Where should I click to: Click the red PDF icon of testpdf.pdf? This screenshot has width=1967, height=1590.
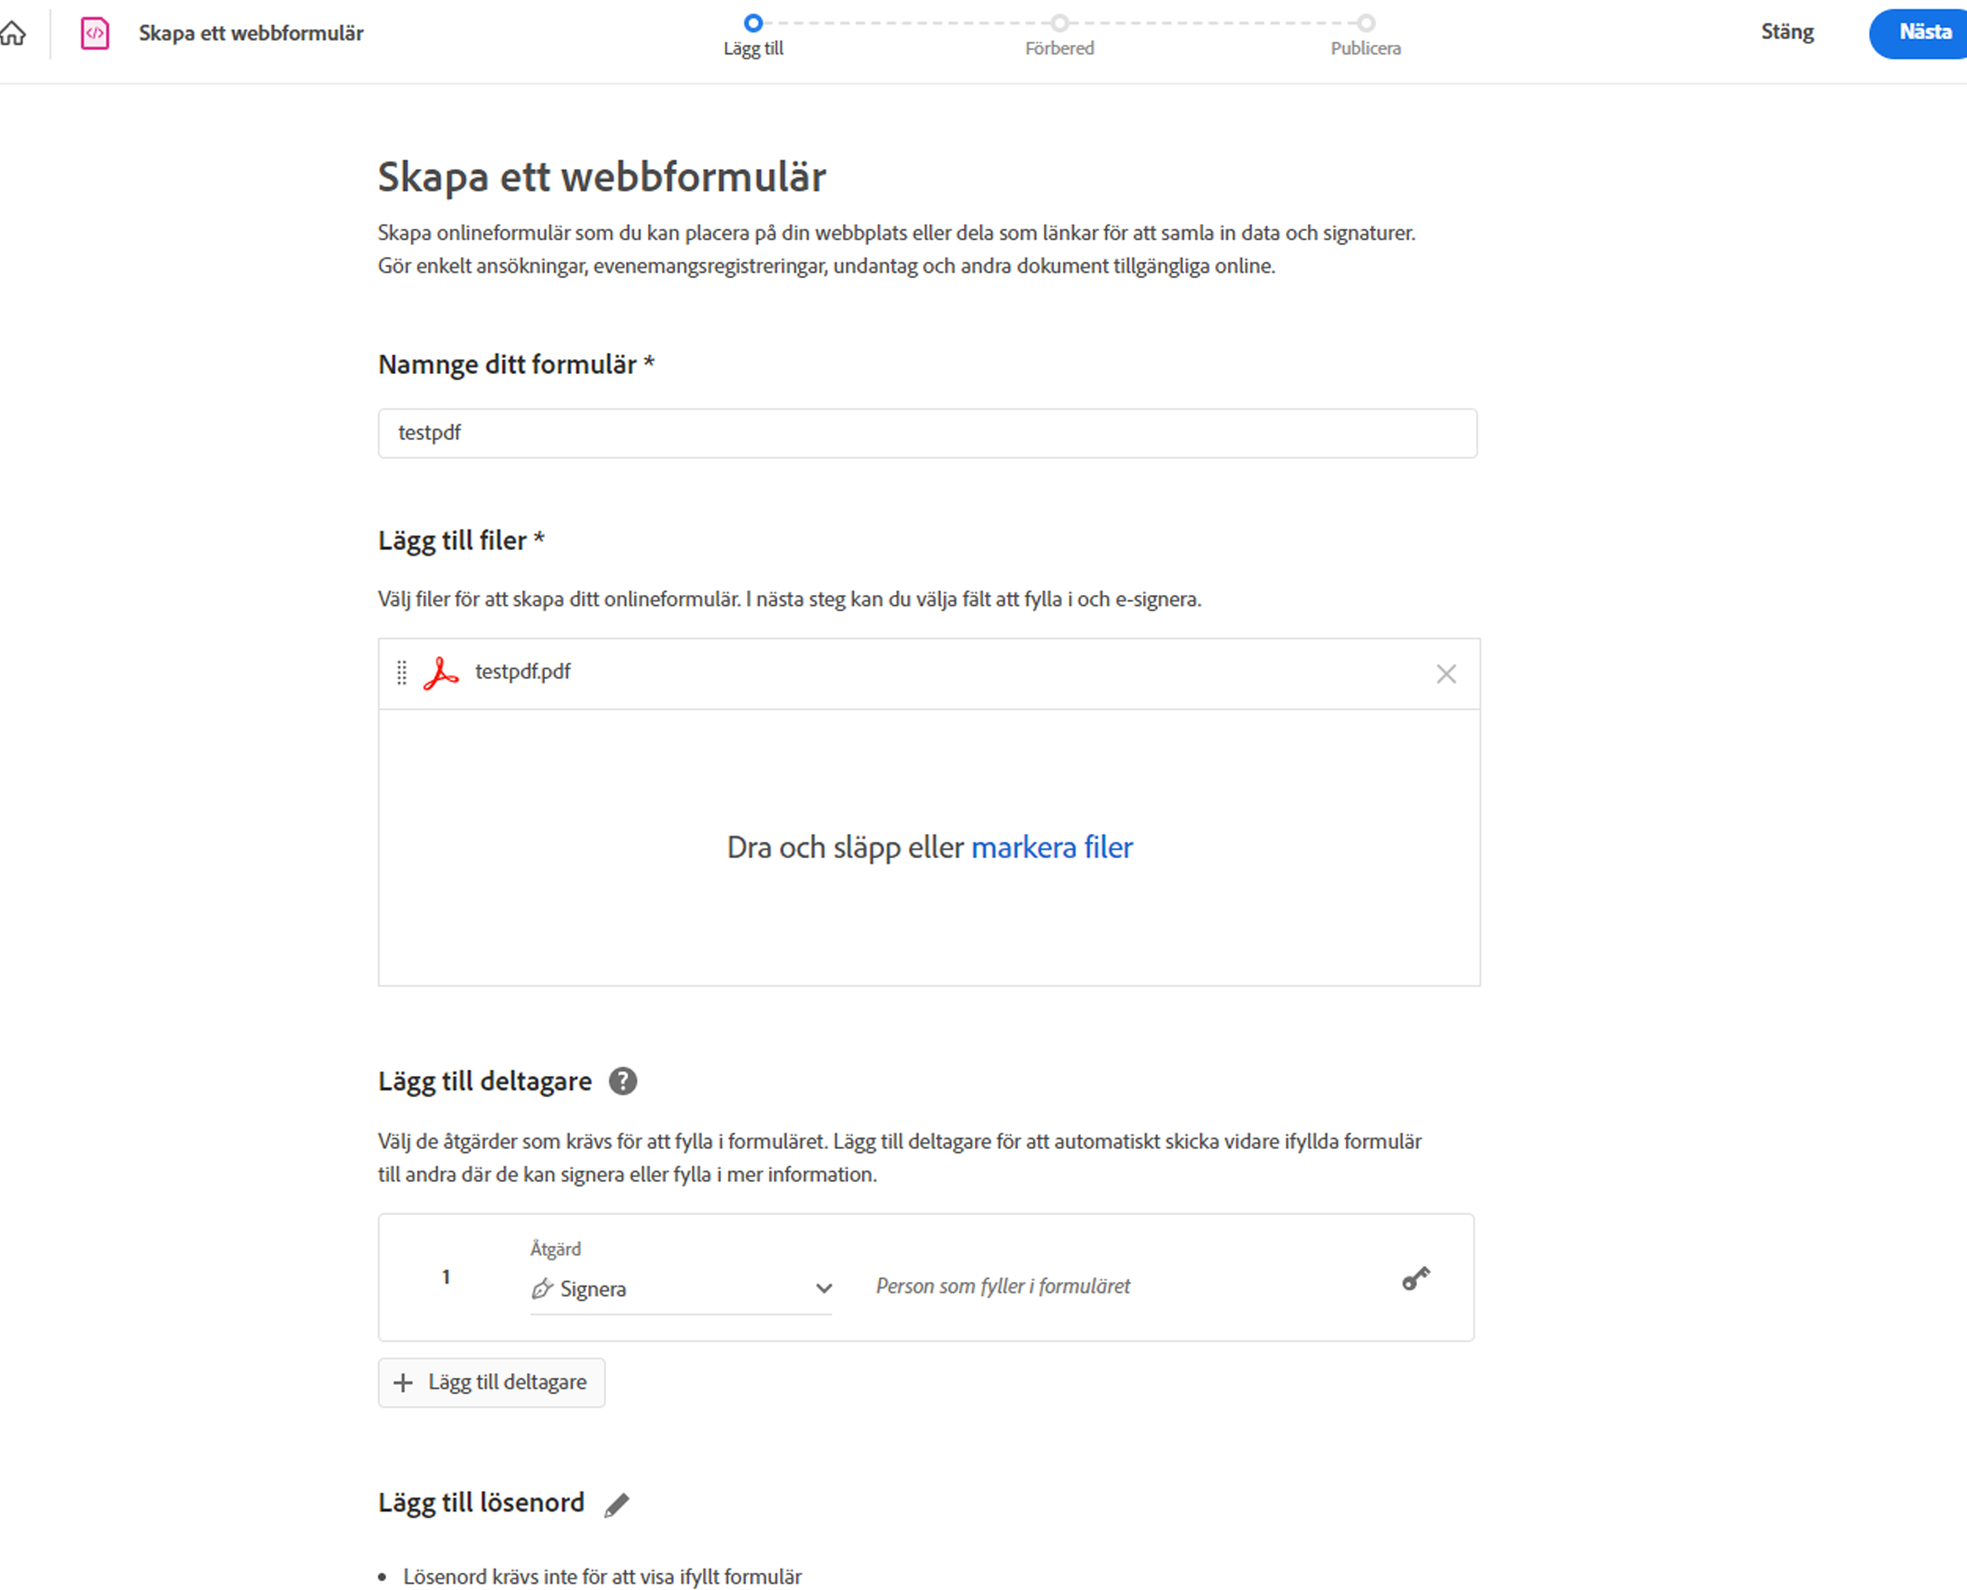pyautogui.click(x=440, y=673)
